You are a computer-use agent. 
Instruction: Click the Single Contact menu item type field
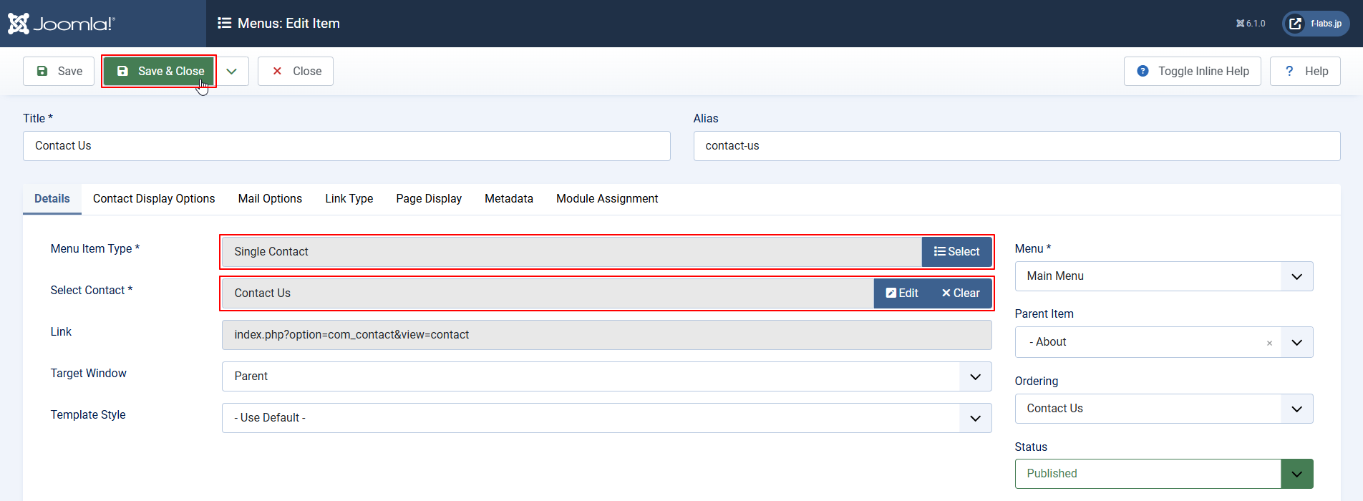click(x=572, y=252)
